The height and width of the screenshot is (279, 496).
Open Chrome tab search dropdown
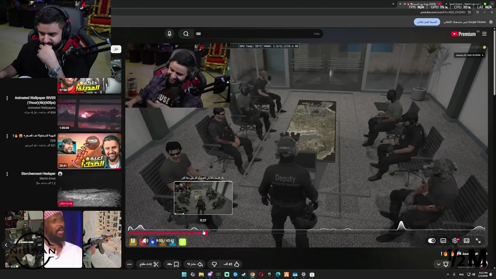pyautogui.click(x=492, y=4)
